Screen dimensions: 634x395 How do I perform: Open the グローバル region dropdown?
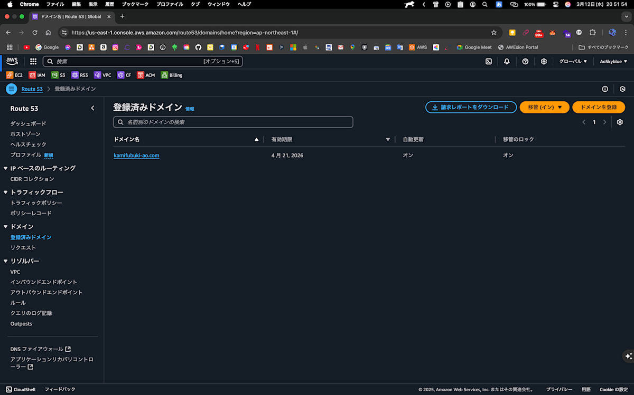pyautogui.click(x=573, y=61)
